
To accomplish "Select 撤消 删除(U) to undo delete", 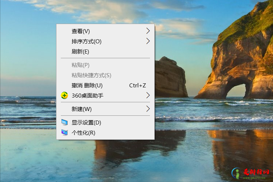I will tap(87, 85).
